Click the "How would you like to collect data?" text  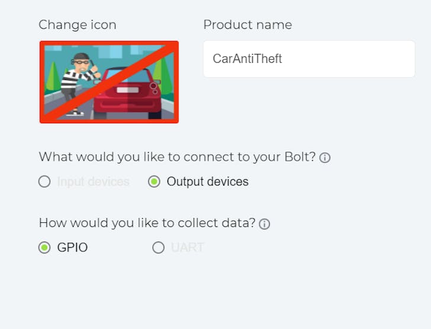pos(147,223)
